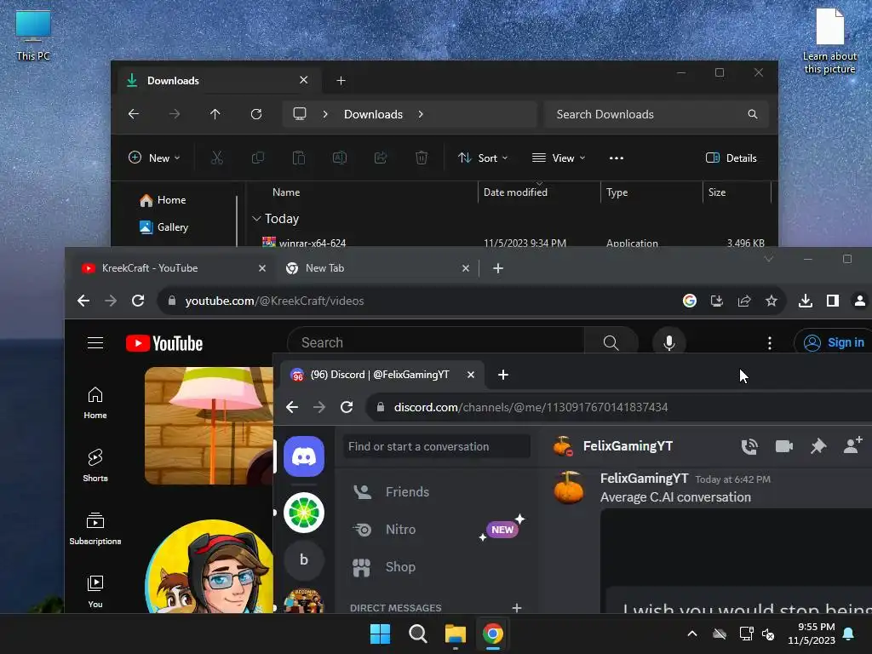Image resolution: width=872 pixels, height=654 pixels.
Task: Switch to the New Tab Chrome tab
Action: (x=377, y=268)
